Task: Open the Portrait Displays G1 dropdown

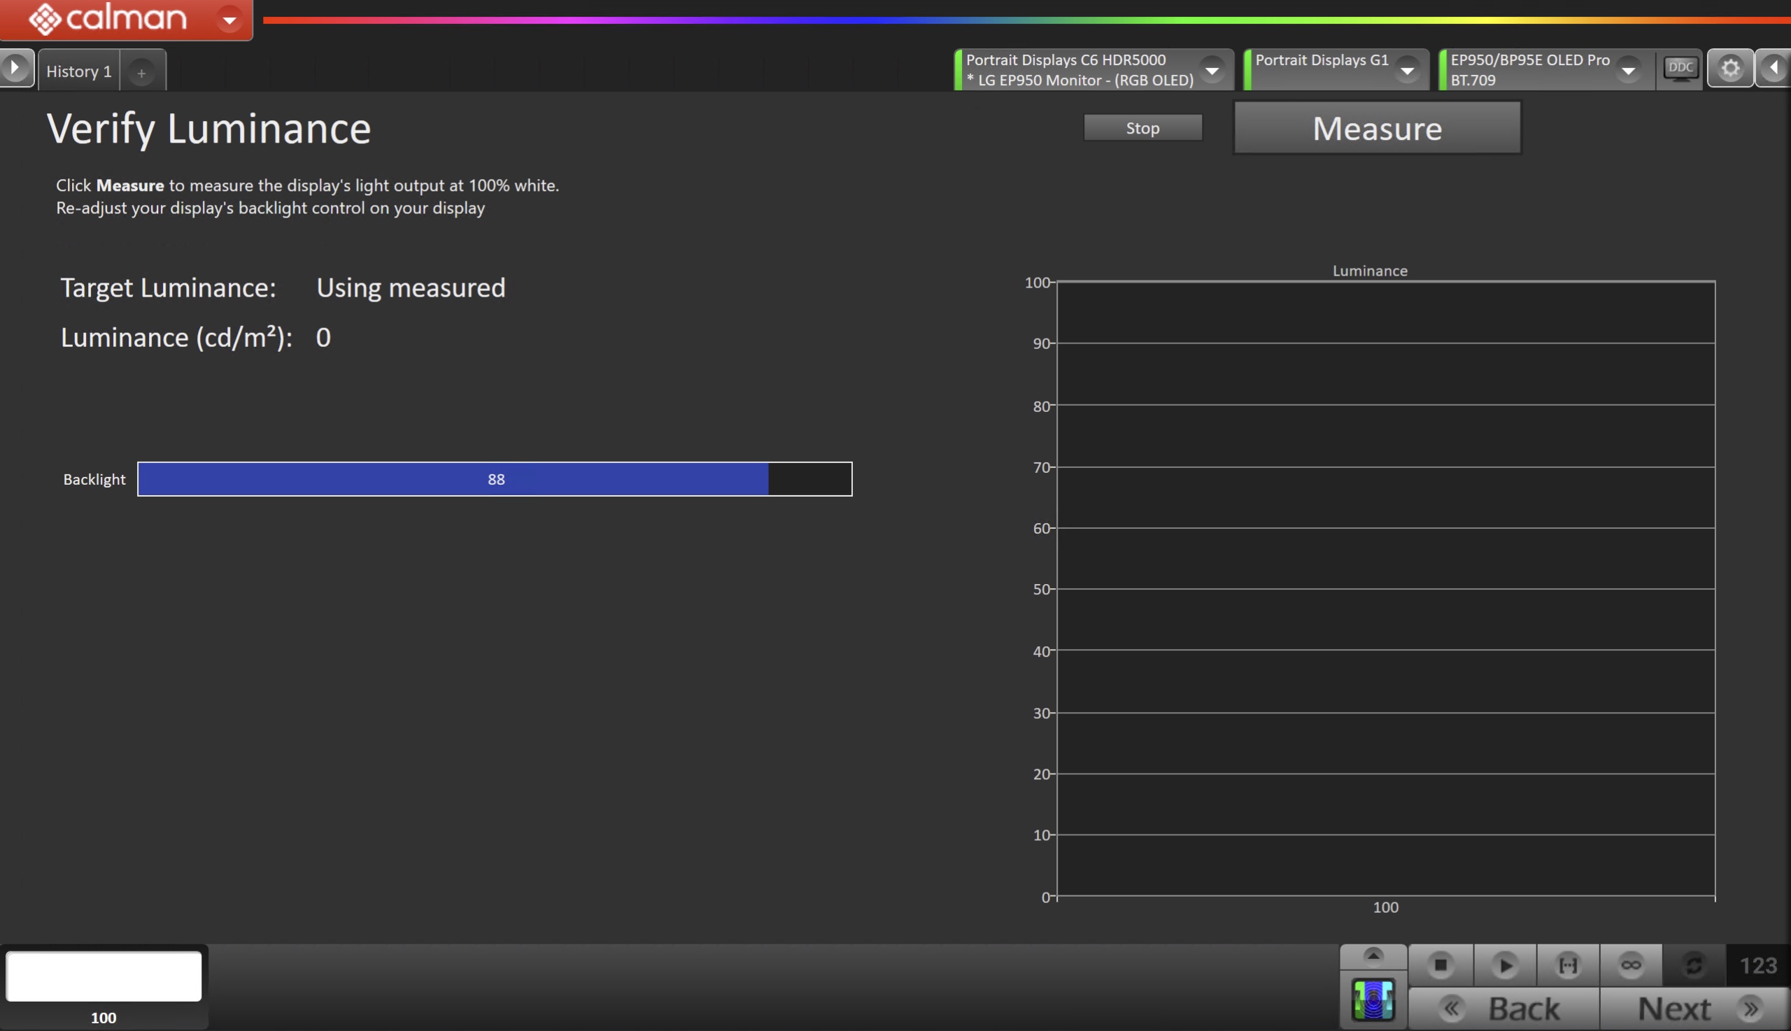Action: [1407, 70]
